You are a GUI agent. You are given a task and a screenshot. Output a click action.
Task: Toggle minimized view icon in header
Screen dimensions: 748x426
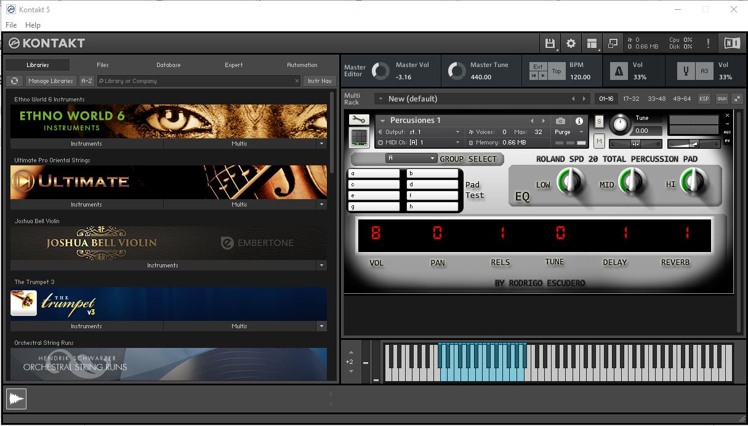point(613,43)
